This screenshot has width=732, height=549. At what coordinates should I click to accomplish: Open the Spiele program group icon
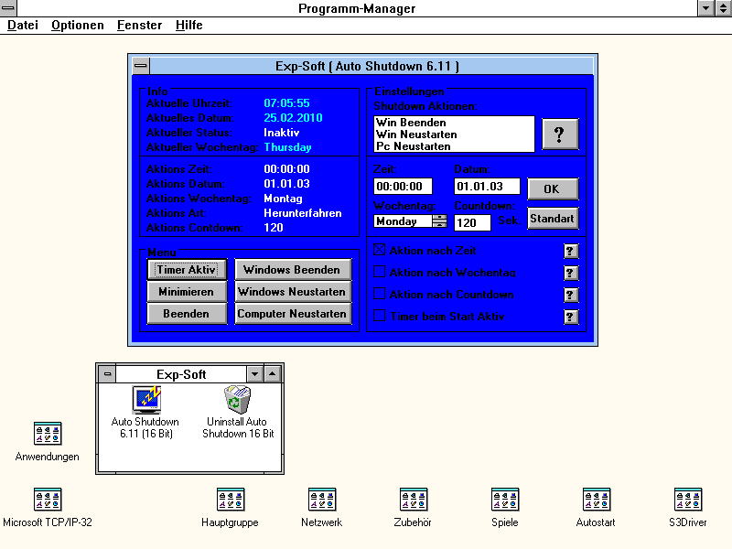tap(504, 500)
